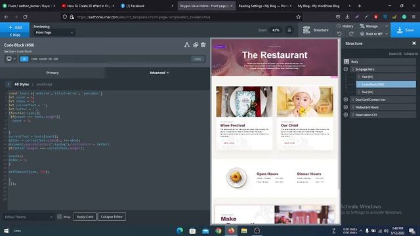Click the Expand All link

click(395, 54)
